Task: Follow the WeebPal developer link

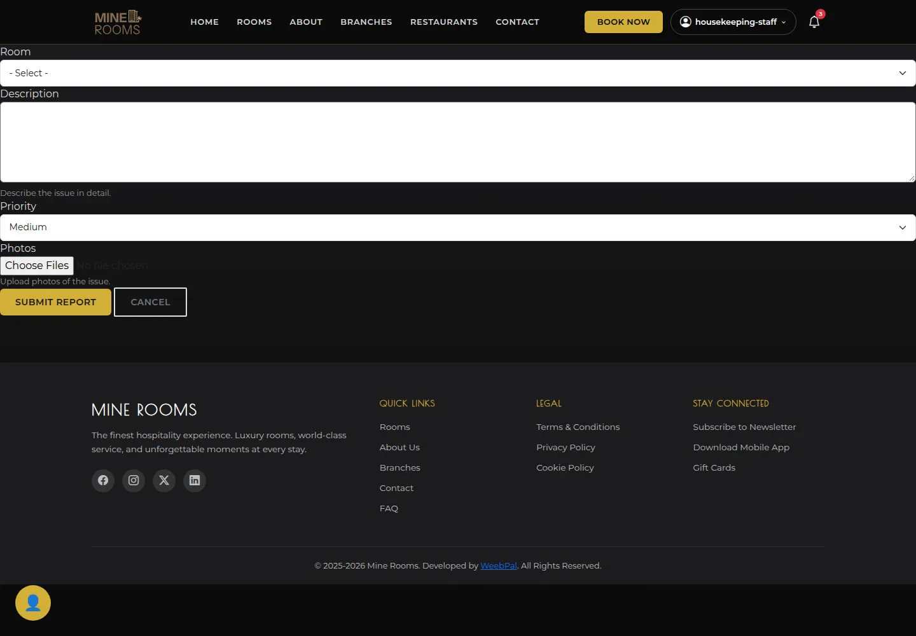Action: tap(499, 565)
